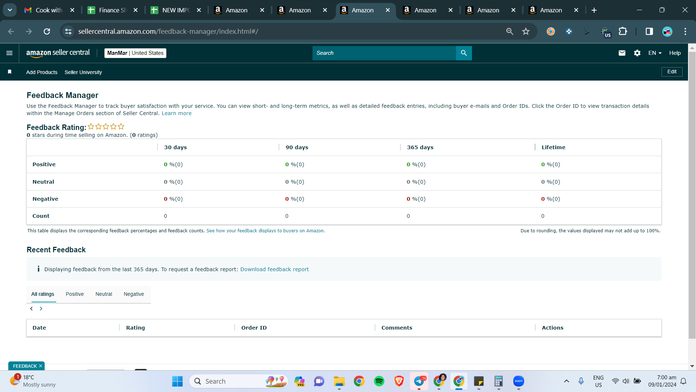
Task: Open See how your feedback displays link
Action: 265,231
